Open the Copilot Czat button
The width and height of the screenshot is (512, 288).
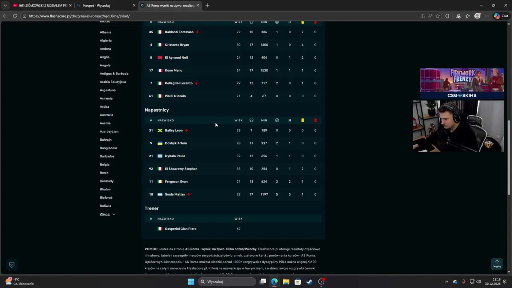point(502,16)
